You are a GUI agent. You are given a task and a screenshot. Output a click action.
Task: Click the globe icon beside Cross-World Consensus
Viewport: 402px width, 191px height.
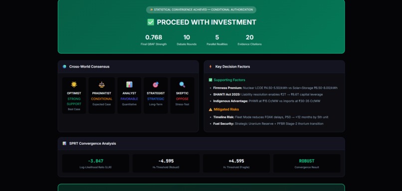coord(64,67)
